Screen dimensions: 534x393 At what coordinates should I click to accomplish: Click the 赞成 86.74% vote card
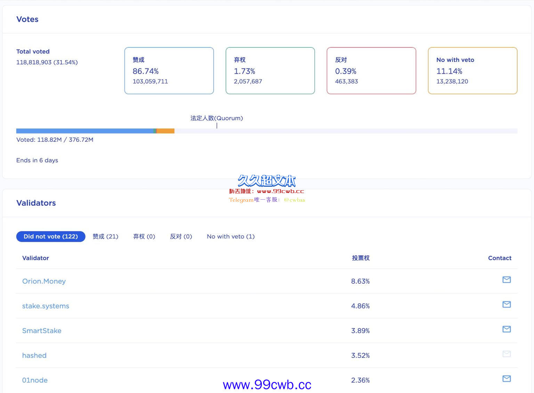(169, 70)
